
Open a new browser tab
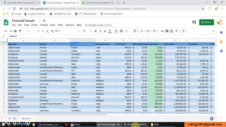(124, 3)
